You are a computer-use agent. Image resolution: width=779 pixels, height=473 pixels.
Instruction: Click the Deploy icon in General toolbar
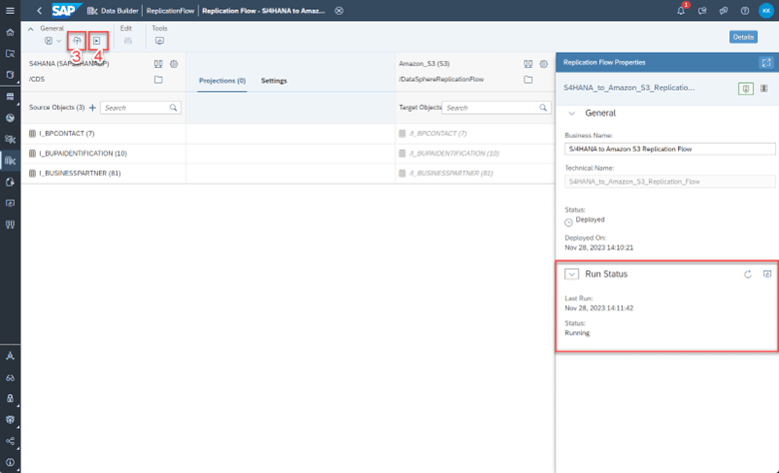(77, 41)
